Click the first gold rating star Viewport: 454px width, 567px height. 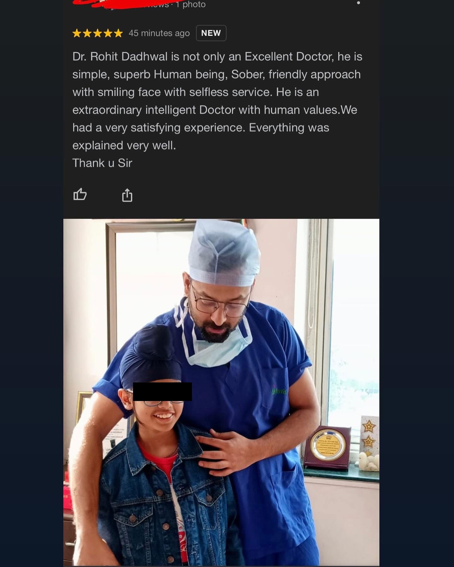point(77,33)
